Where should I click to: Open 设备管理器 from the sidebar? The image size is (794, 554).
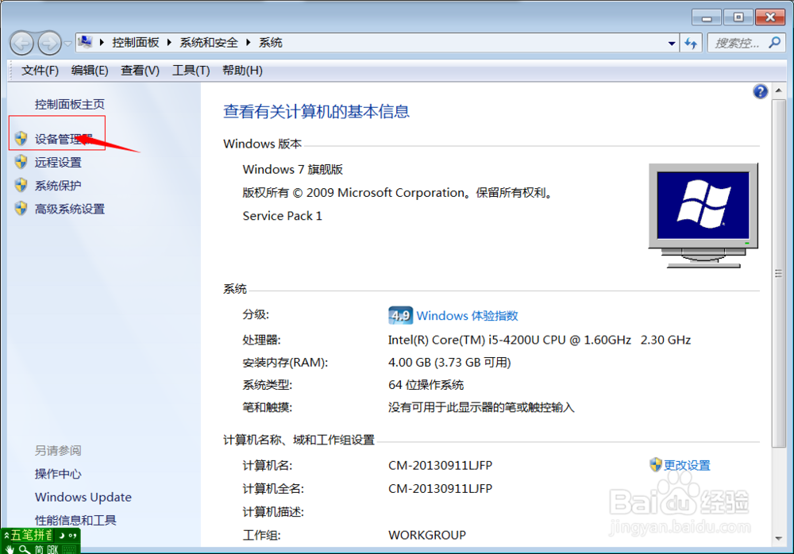64,139
